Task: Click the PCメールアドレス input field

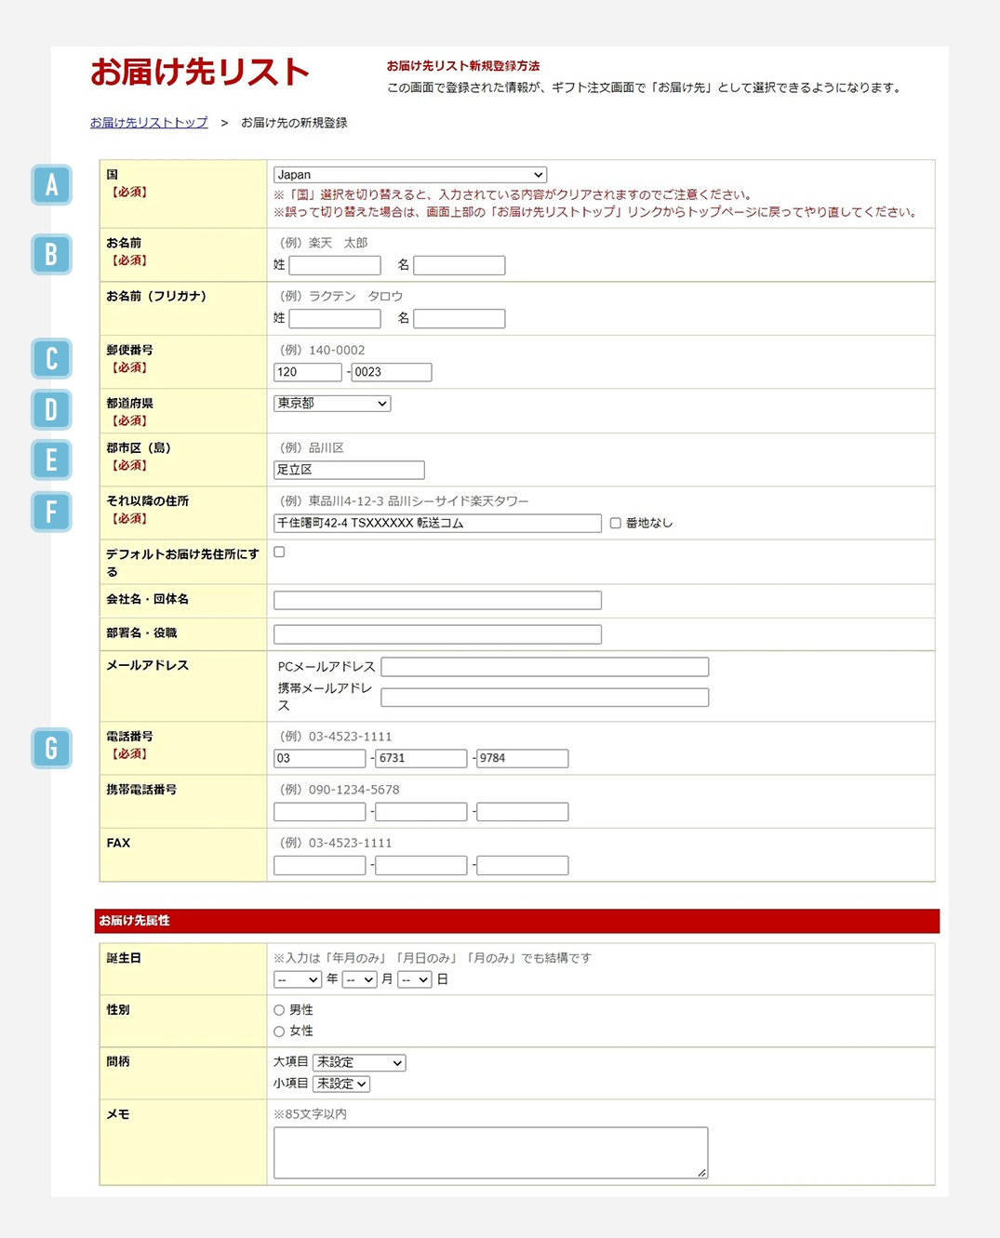Action: pyautogui.click(x=545, y=667)
